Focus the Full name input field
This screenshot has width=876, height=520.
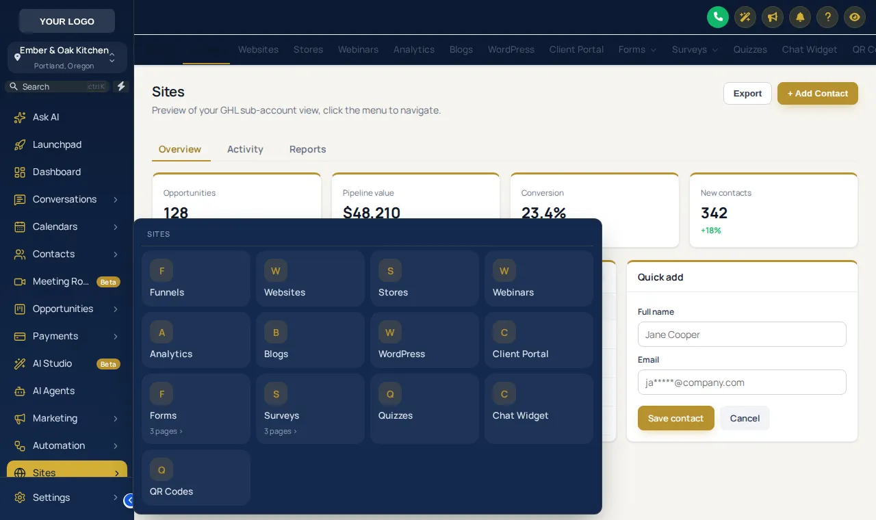pyautogui.click(x=742, y=335)
